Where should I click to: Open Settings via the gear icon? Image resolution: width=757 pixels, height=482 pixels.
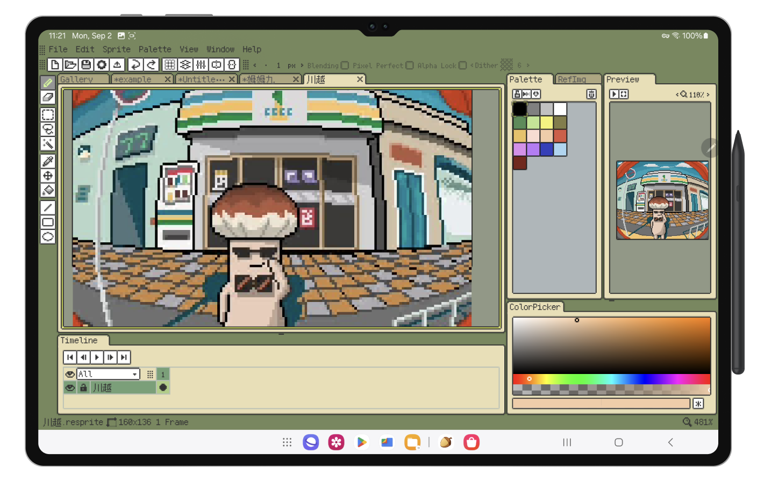click(x=102, y=64)
